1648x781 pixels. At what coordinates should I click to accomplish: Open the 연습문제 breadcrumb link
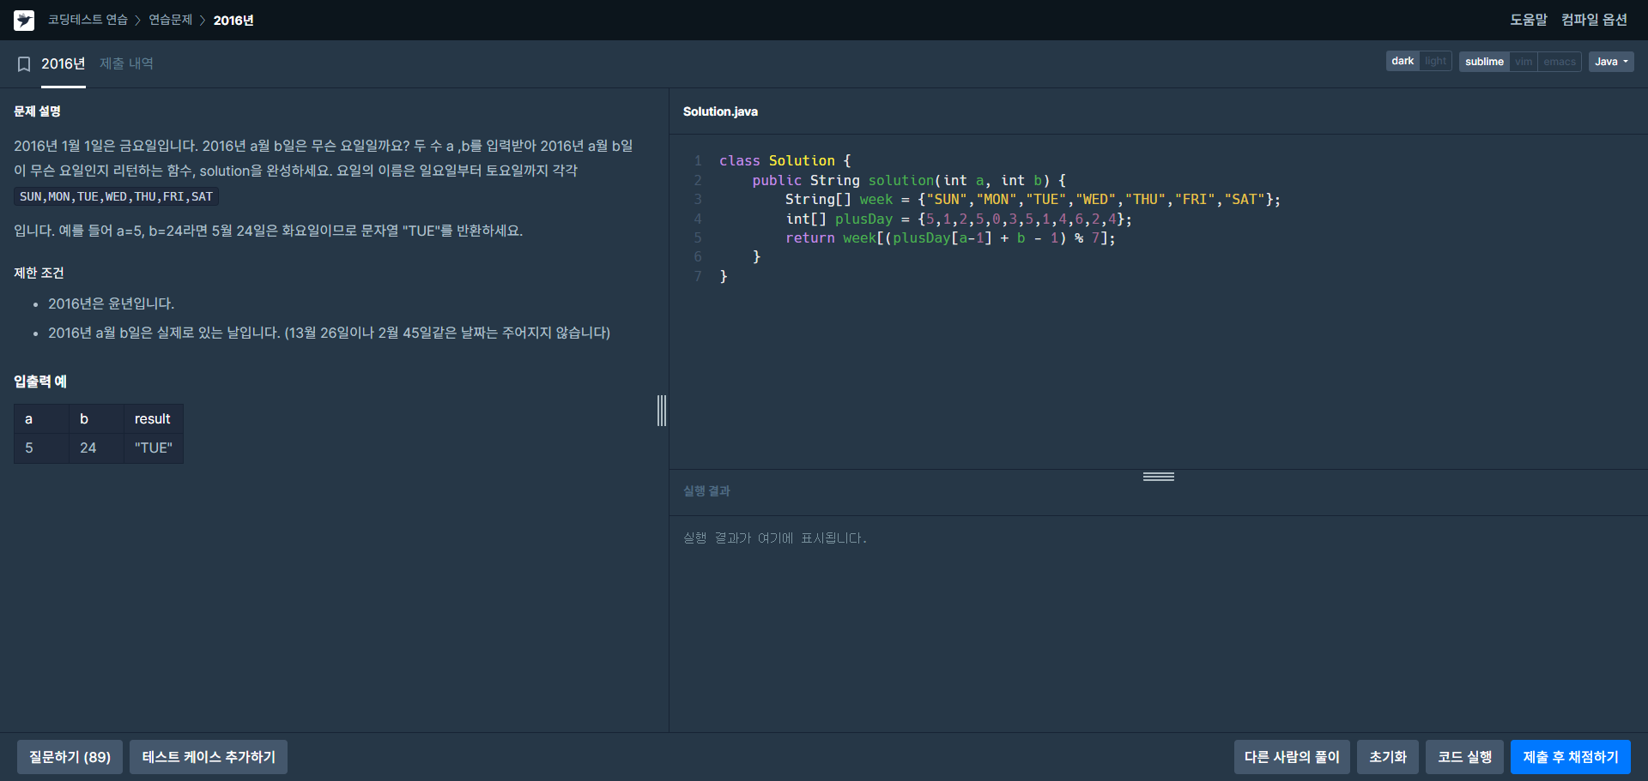coord(170,20)
